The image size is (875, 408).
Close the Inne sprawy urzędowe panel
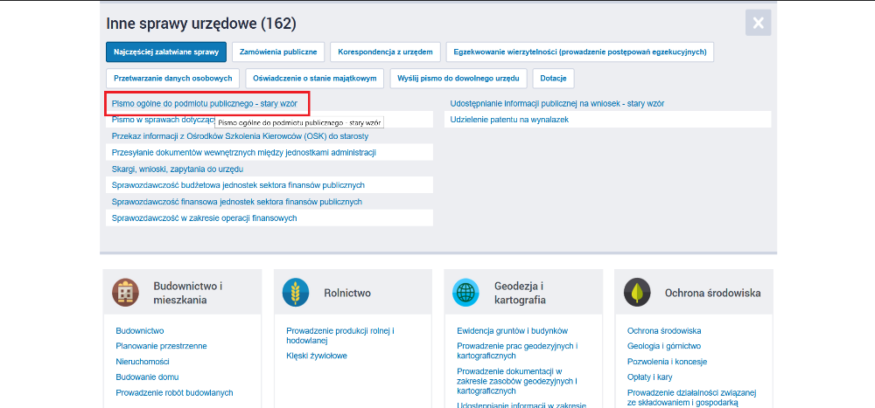pyautogui.click(x=758, y=23)
